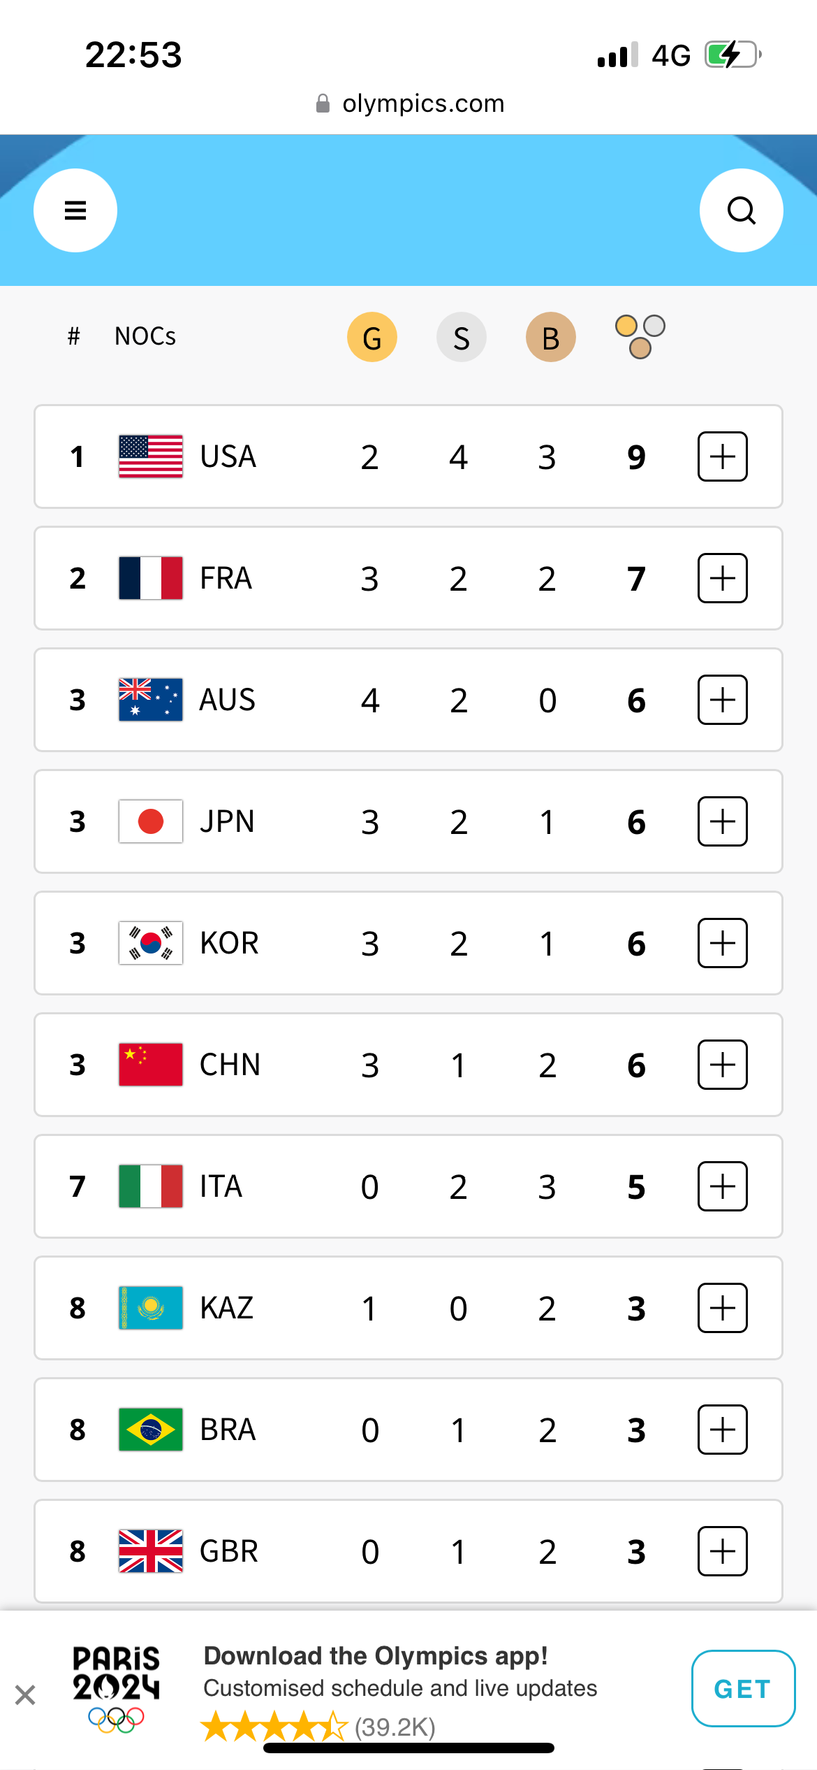Sort by total medals icon
The height and width of the screenshot is (1770, 817).
tap(640, 337)
